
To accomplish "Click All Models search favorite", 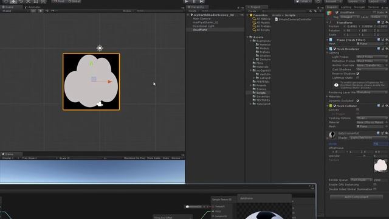I will point(261,23).
